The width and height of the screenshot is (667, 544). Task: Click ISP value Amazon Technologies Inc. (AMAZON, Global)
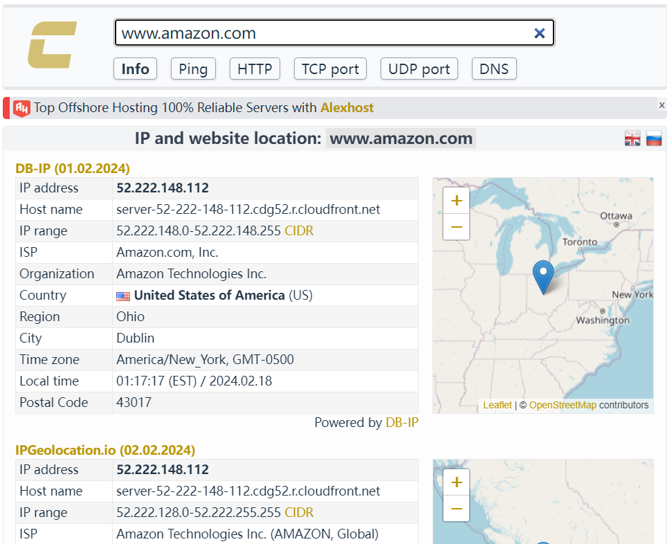[247, 534]
